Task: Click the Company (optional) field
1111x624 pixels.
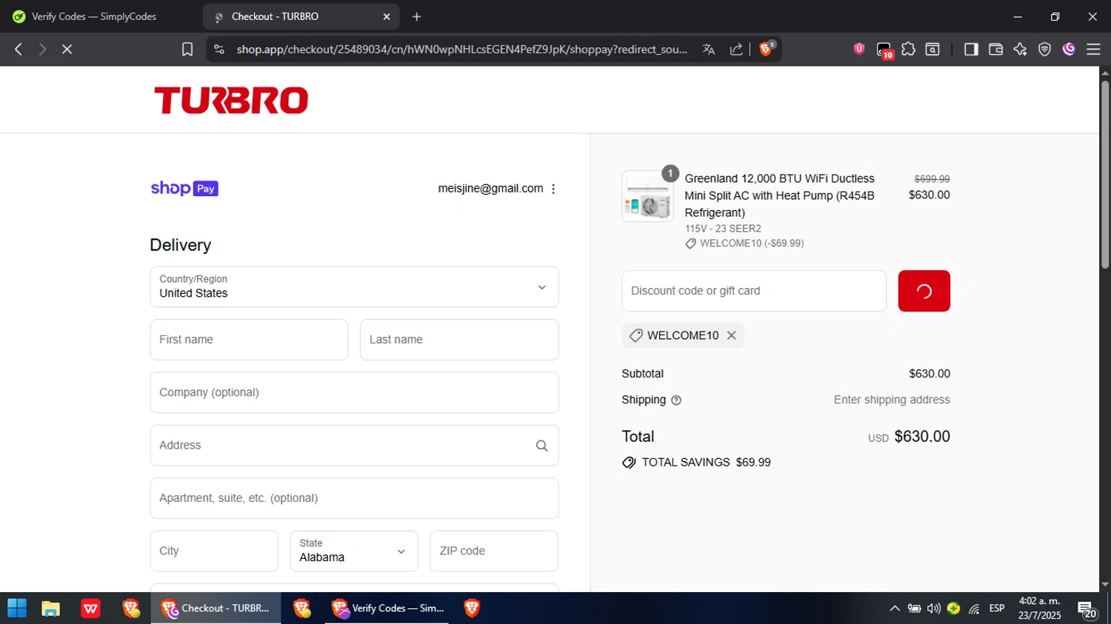Action: [354, 392]
